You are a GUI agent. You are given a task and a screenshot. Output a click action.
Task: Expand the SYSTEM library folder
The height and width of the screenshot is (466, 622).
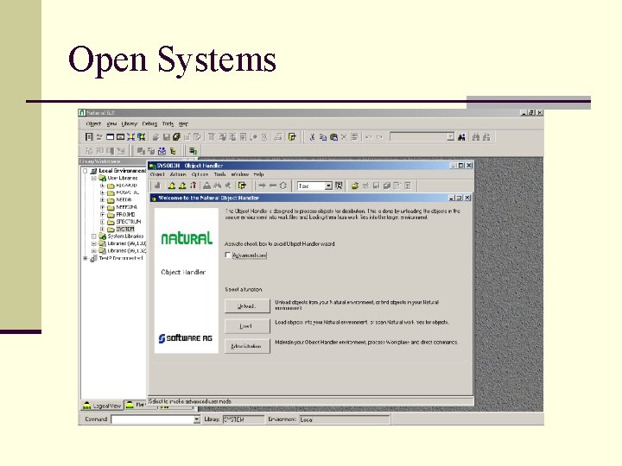pos(102,229)
